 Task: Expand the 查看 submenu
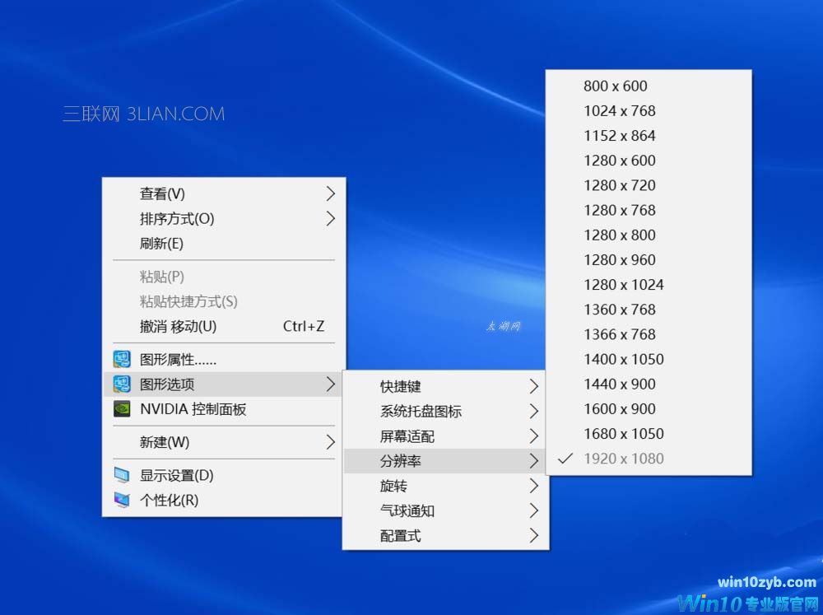point(222,193)
